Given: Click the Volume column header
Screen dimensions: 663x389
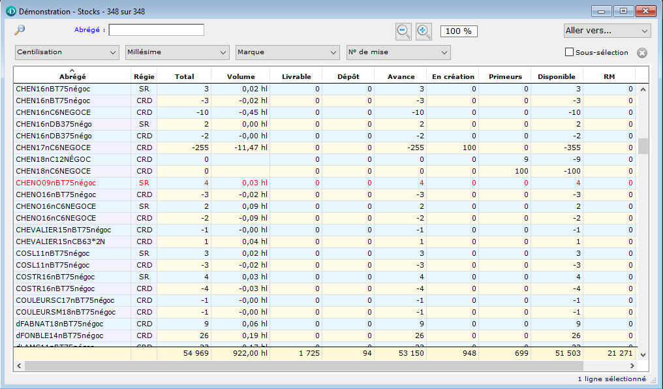Looking at the screenshot, I should pos(241,76).
